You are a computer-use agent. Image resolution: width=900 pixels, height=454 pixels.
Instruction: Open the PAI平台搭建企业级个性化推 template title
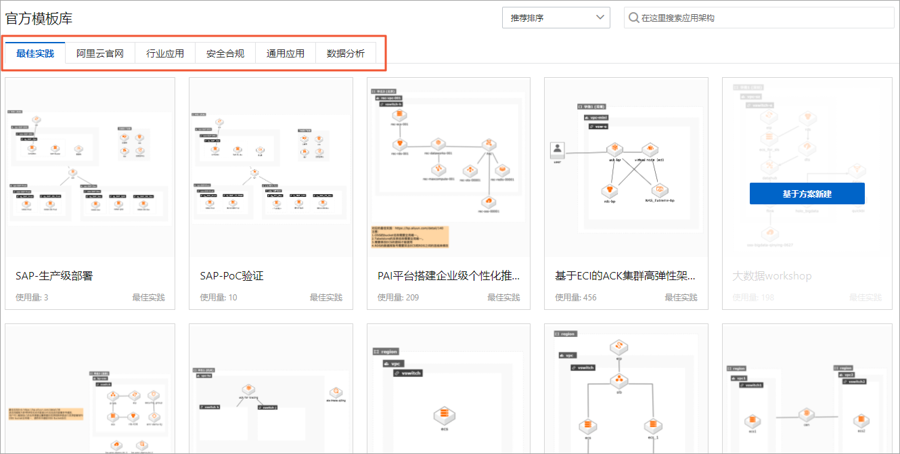[x=449, y=275]
